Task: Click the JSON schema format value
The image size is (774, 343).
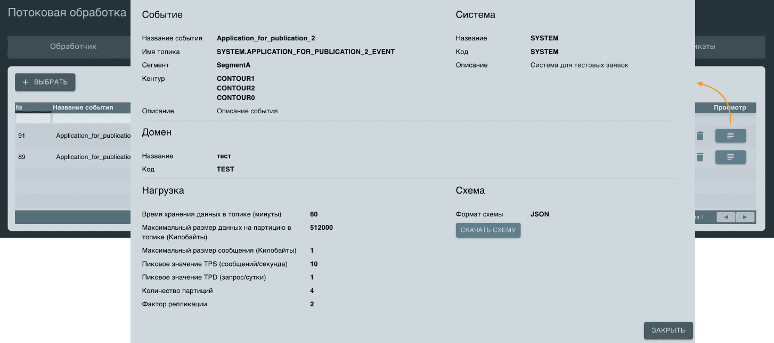Action: [x=540, y=214]
